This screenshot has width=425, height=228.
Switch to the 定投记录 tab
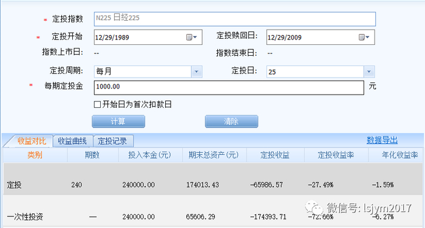pos(113,141)
